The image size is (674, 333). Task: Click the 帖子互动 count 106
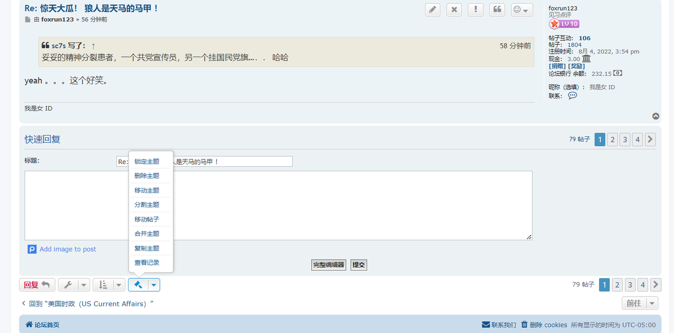pos(584,38)
